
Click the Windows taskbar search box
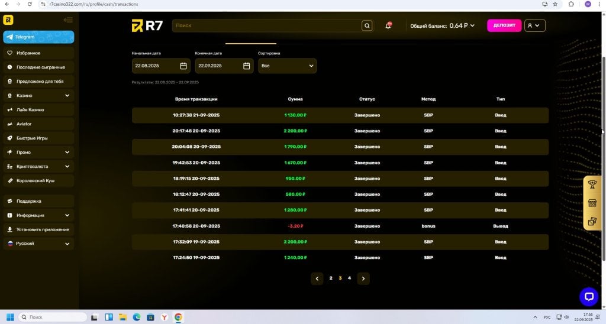coord(53,317)
